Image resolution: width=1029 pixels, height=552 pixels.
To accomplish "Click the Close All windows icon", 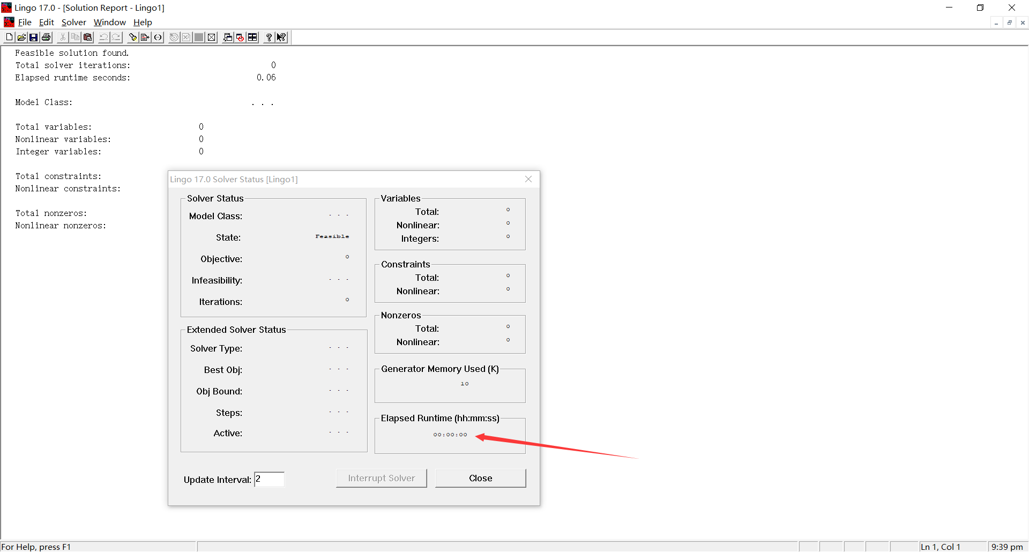I will (240, 37).
